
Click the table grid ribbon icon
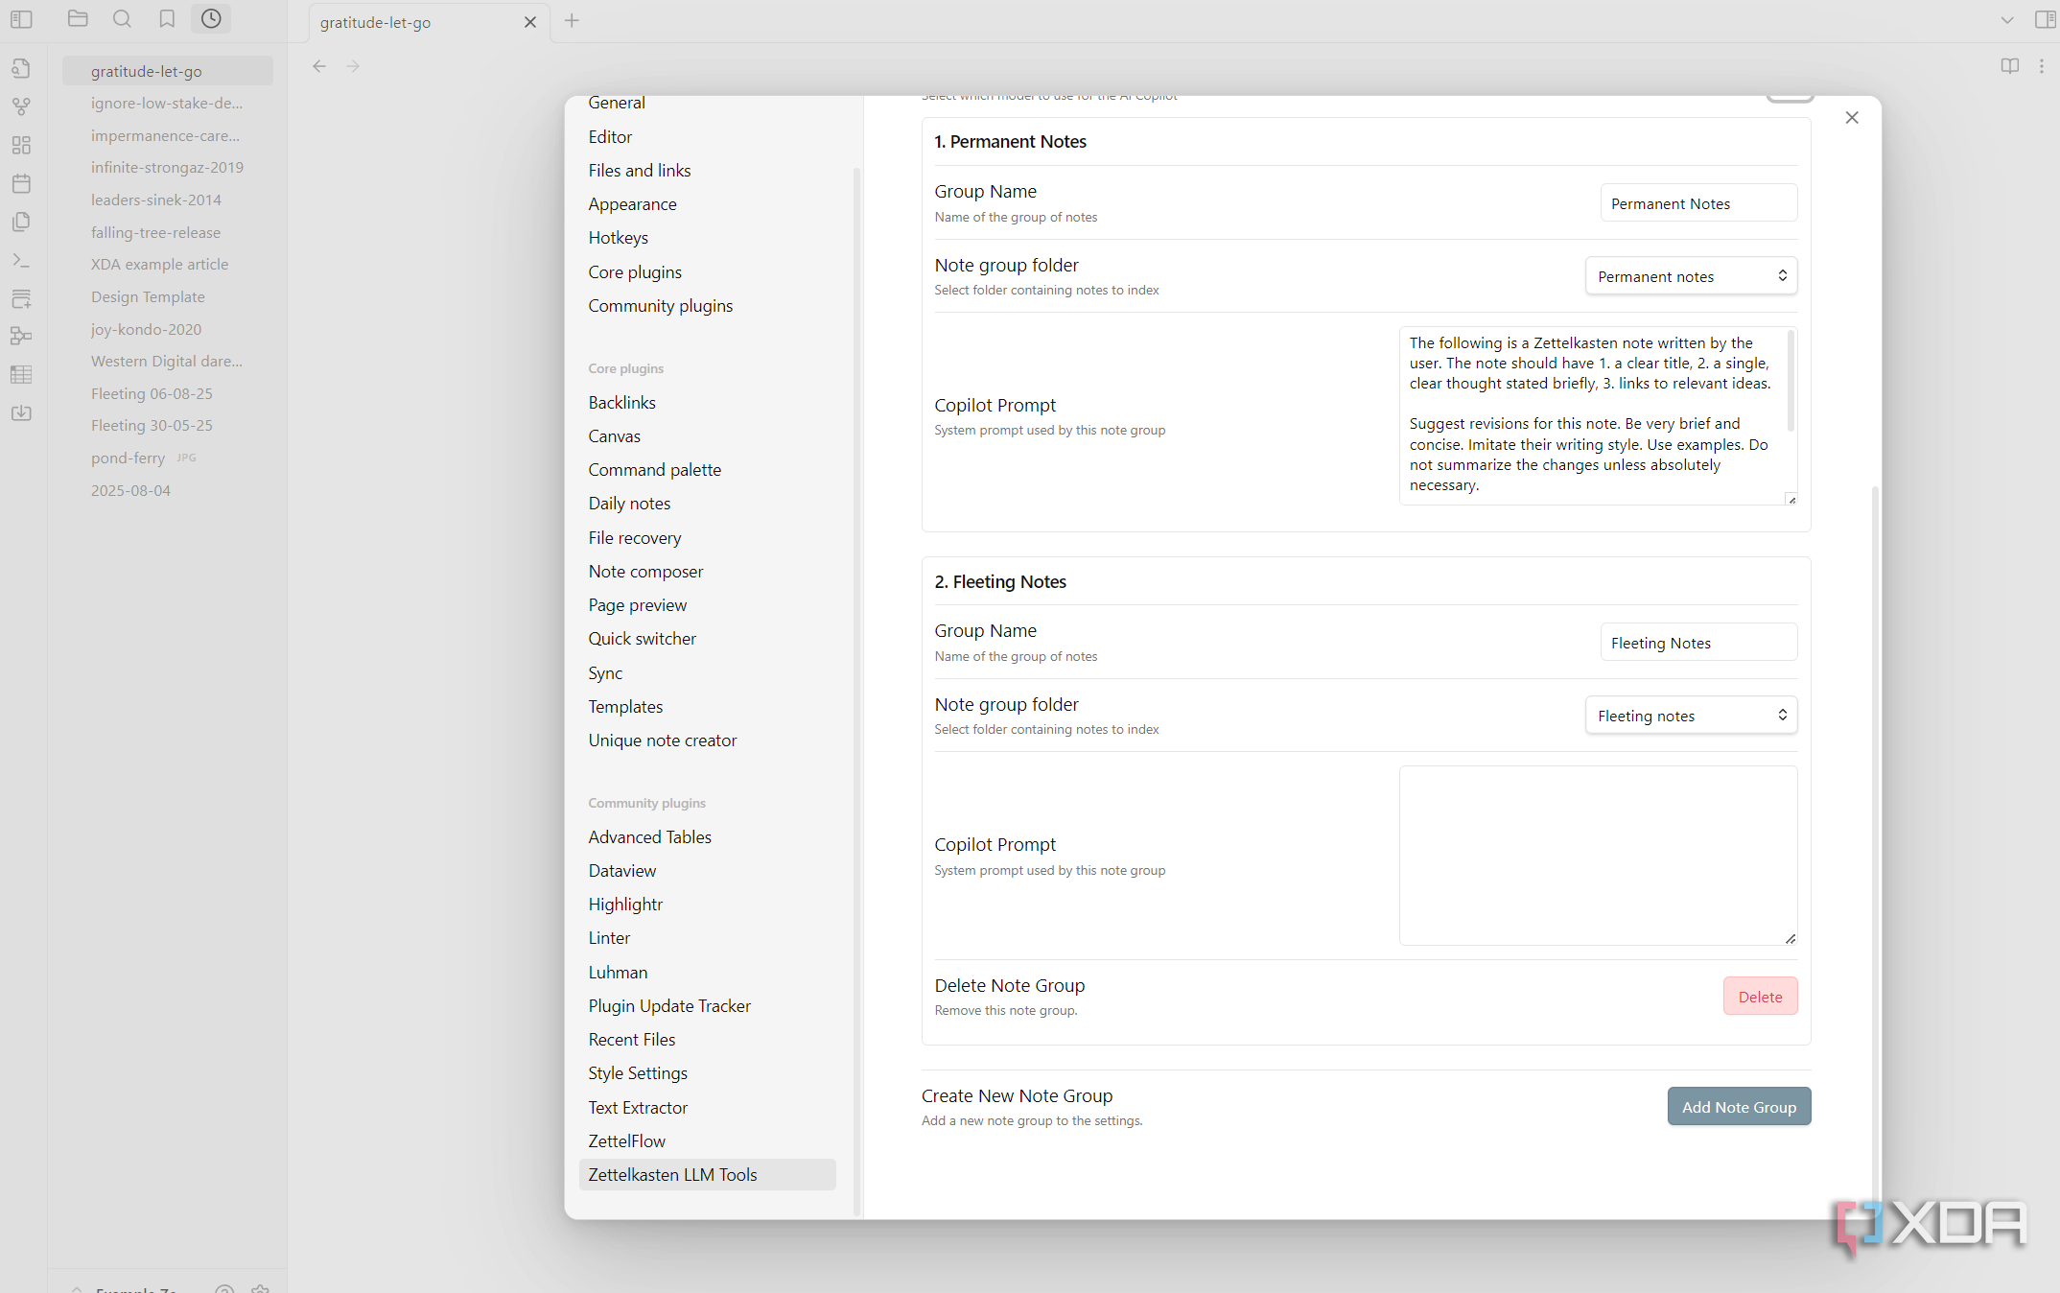tap(21, 375)
